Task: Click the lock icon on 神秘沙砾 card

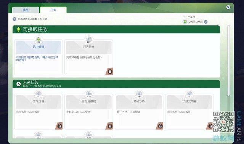Action: 160,126
